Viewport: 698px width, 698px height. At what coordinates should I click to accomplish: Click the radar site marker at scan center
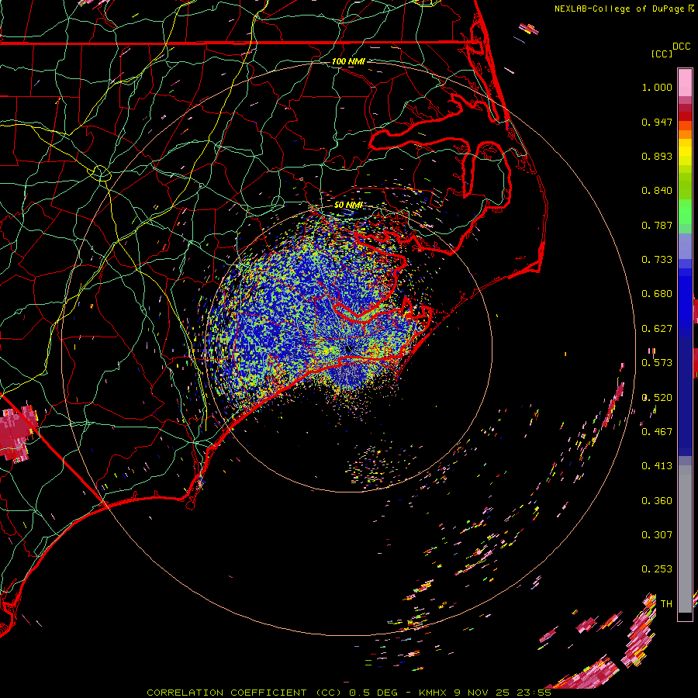pyautogui.click(x=348, y=349)
